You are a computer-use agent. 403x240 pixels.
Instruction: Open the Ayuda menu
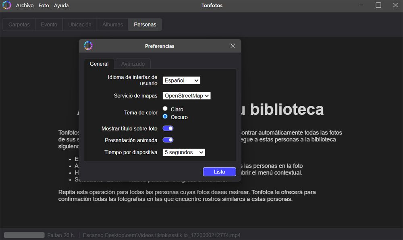pos(61,6)
